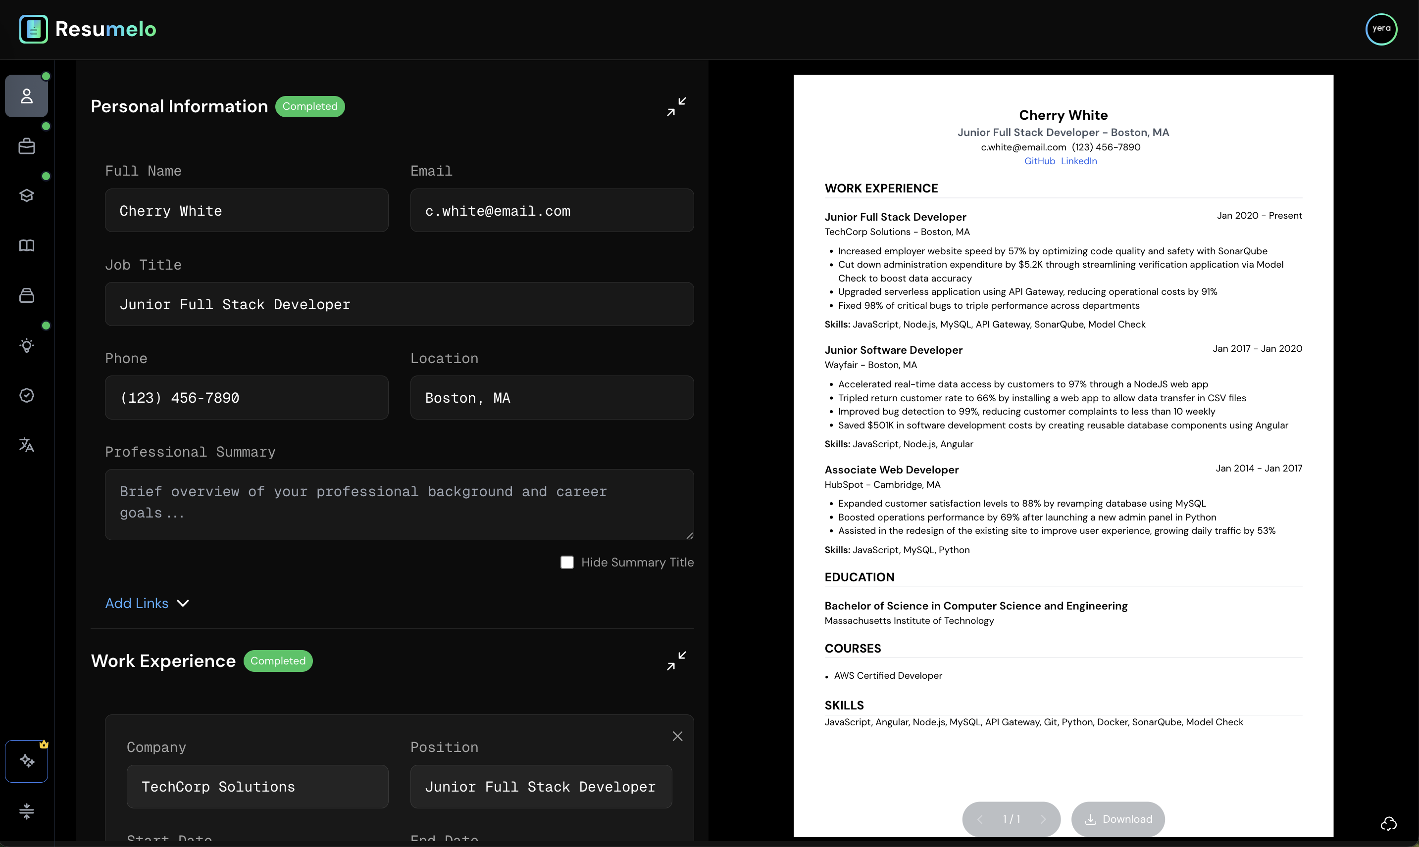Image resolution: width=1419 pixels, height=847 pixels.
Task: Open Languages translate sidebar icon
Action: click(x=26, y=445)
